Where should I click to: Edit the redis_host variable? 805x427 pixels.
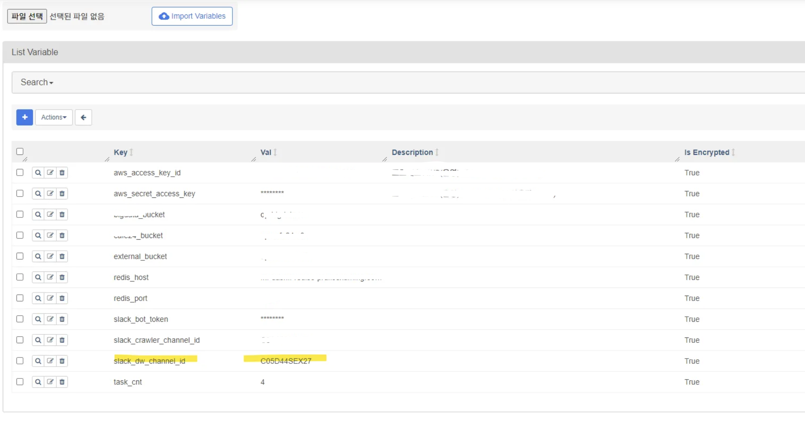(x=50, y=277)
